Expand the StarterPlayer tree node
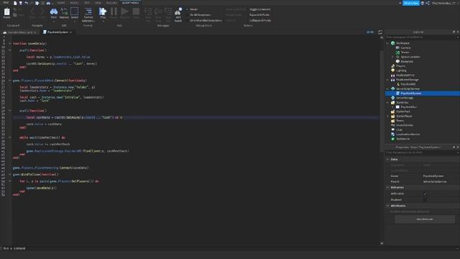The height and width of the screenshot is (259, 460). pyautogui.click(x=388, y=117)
